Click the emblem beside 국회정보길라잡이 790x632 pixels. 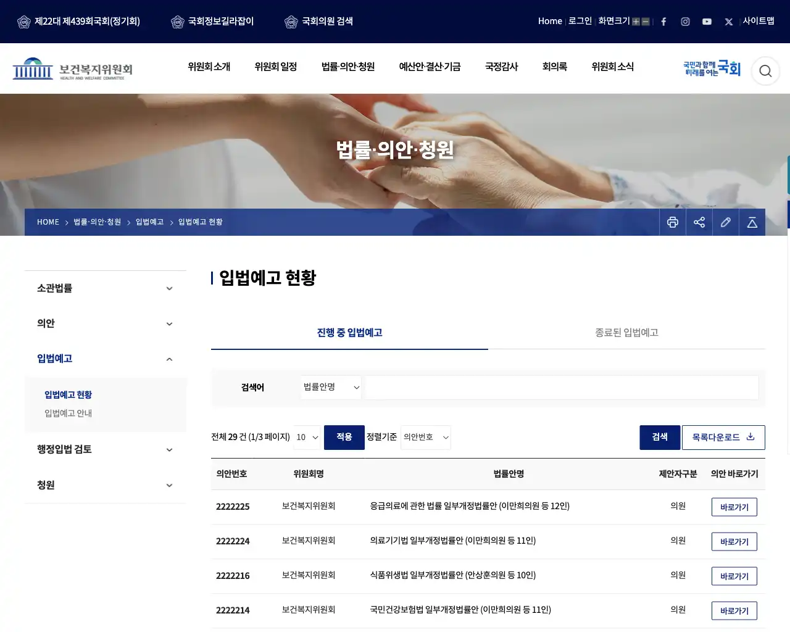point(178,22)
